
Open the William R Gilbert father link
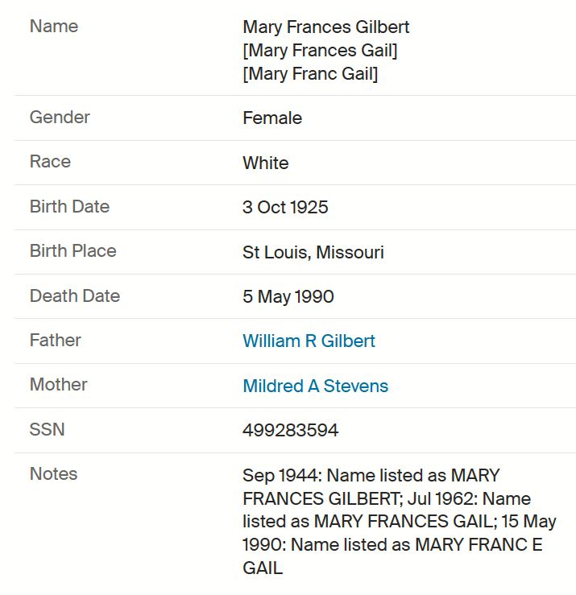tap(309, 341)
